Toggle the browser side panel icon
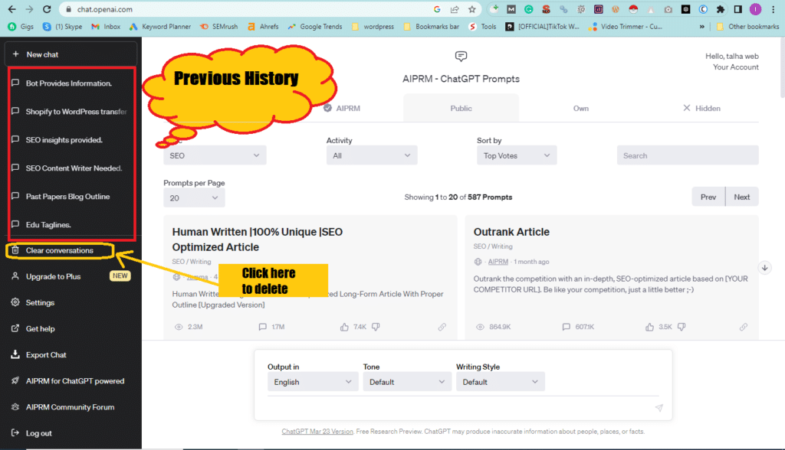This screenshot has height=450, width=785. click(x=738, y=9)
